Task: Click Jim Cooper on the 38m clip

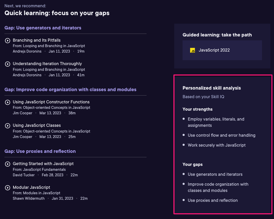Action: tap(22, 113)
